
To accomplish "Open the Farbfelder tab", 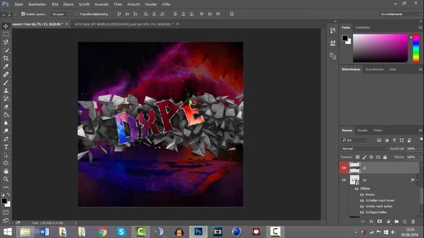I will click(362, 28).
